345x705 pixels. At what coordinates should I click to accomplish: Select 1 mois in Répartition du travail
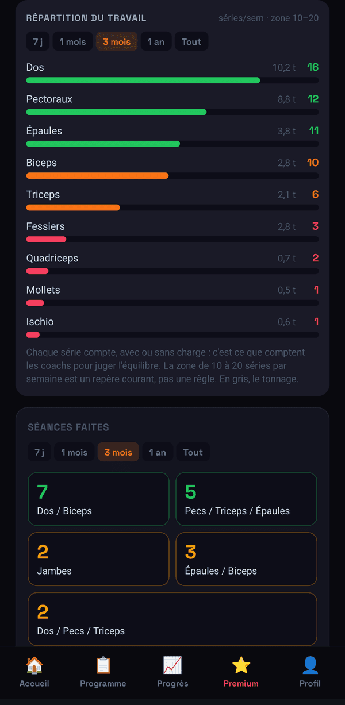(x=73, y=41)
